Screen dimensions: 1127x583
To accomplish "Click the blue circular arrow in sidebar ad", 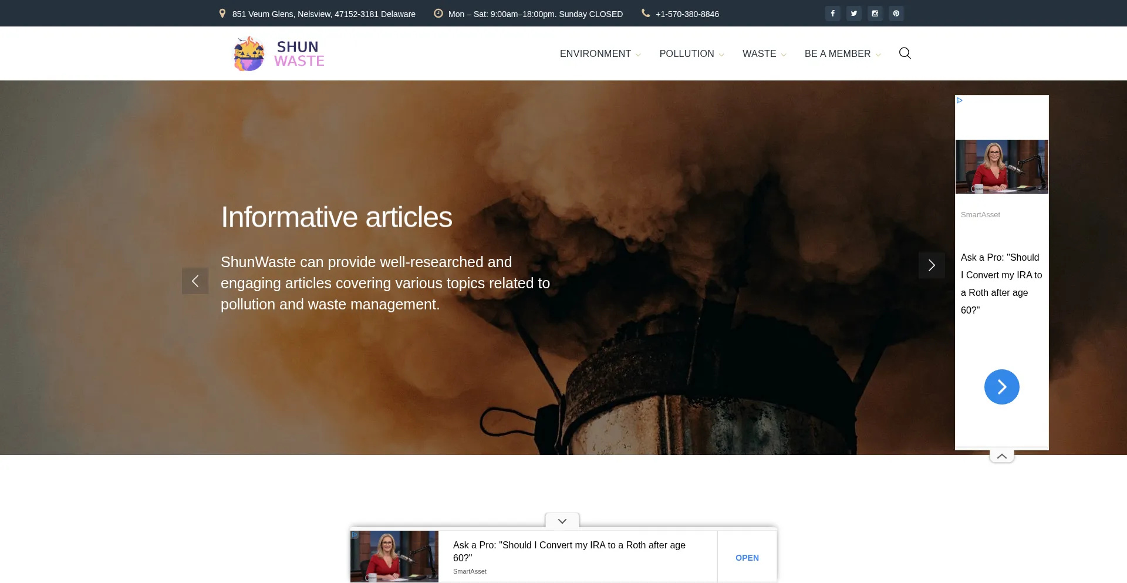I will (1001, 387).
